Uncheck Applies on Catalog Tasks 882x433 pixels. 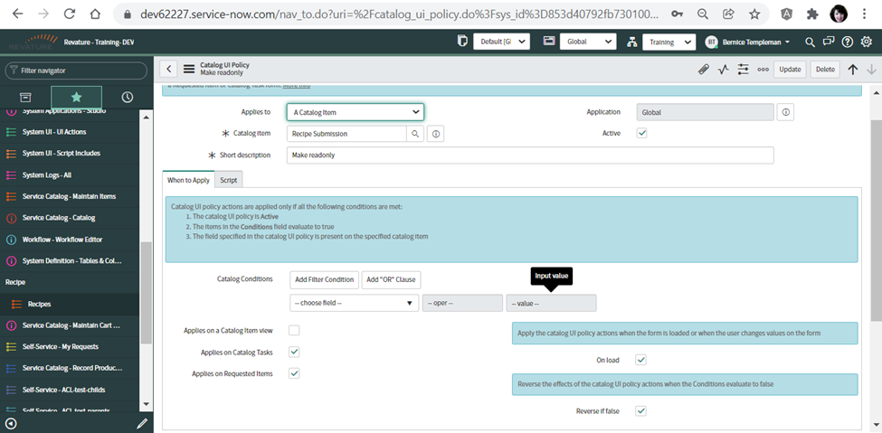pyautogui.click(x=294, y=352)
